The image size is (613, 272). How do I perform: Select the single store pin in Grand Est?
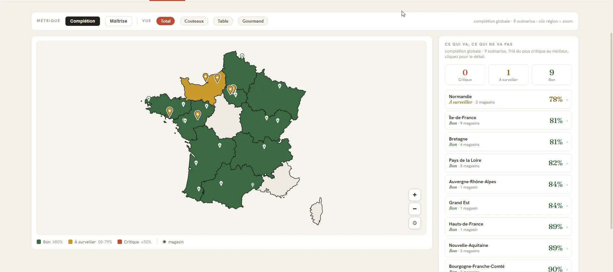[280, 86]
